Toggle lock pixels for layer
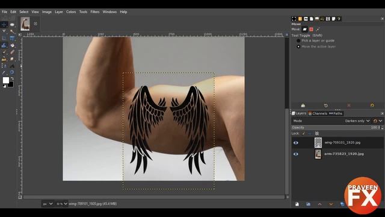 tap(303, 133)
